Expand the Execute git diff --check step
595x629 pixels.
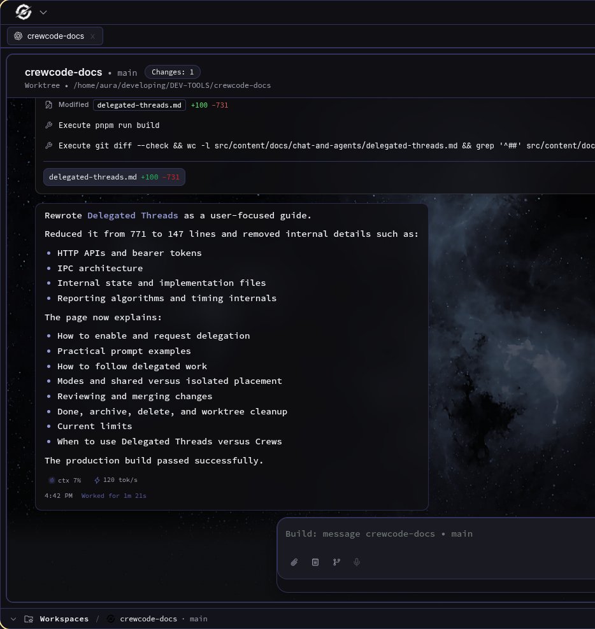click(326, 146)
